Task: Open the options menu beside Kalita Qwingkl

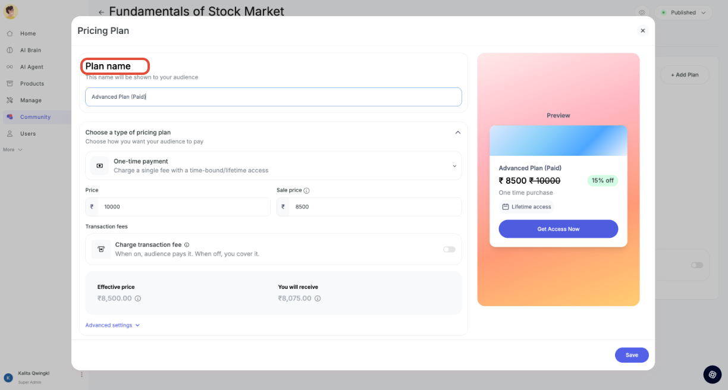Action: (x=82, y=375)
